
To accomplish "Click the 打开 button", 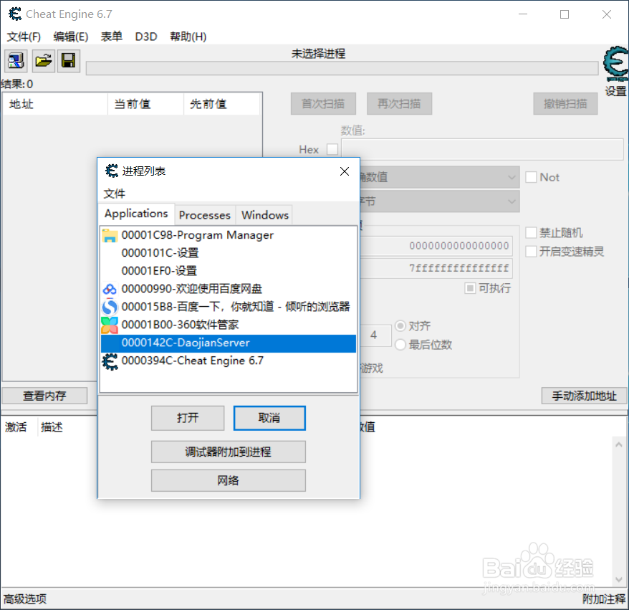I will (x=188, y=418).
